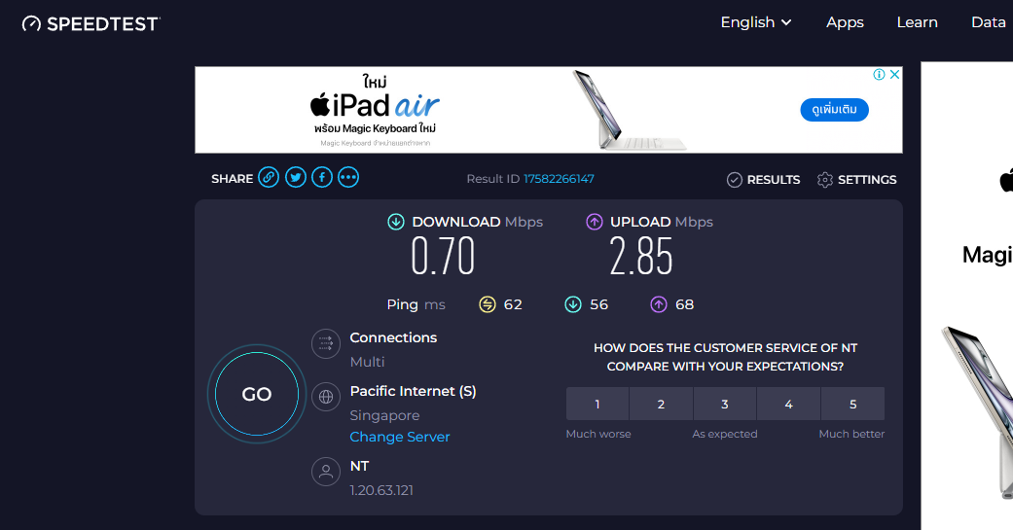Click the server globe icon

click(x=326, y=397)
